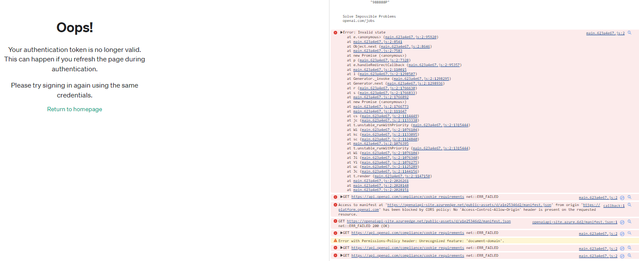Open the azureedge.net manifest.json URL link
The width and height of the screenshot is (639, 261).
coord(429,221)
